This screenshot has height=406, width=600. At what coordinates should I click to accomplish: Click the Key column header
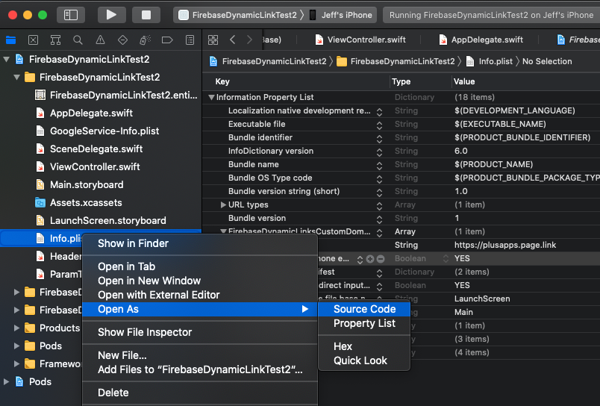point(222,81)
